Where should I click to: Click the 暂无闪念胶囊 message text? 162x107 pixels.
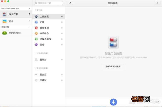(113, 54)
